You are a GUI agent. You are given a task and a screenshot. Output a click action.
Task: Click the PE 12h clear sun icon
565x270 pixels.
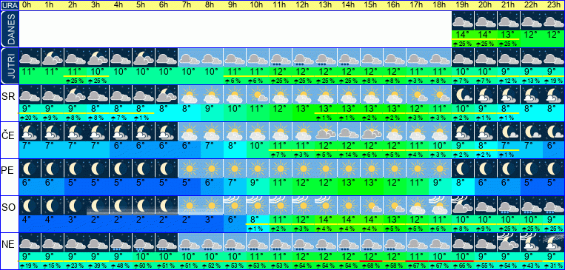click(x=303, y=169)
